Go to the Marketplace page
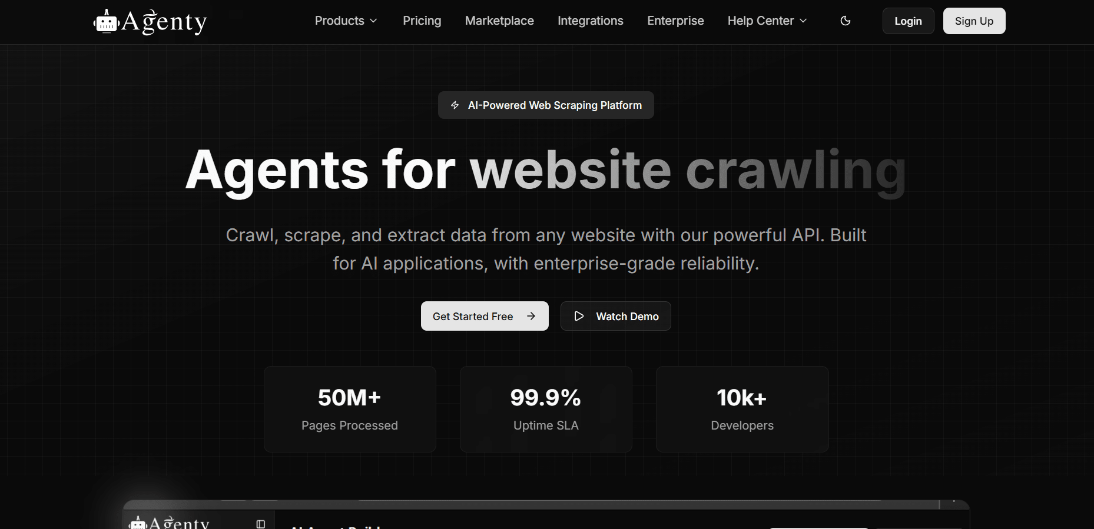 pos(499,21)
